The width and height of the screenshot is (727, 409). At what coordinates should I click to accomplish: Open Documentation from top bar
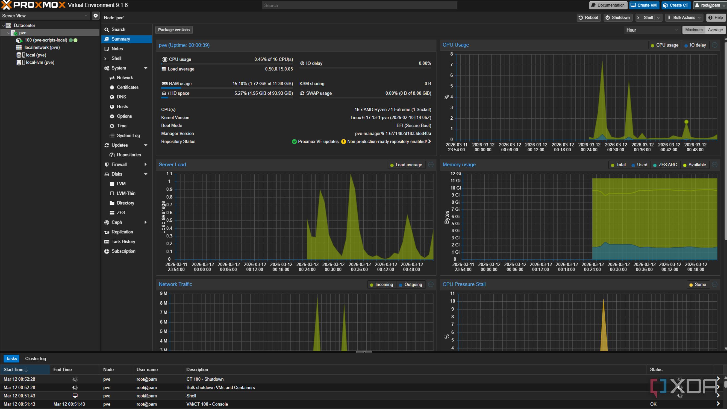608,5
